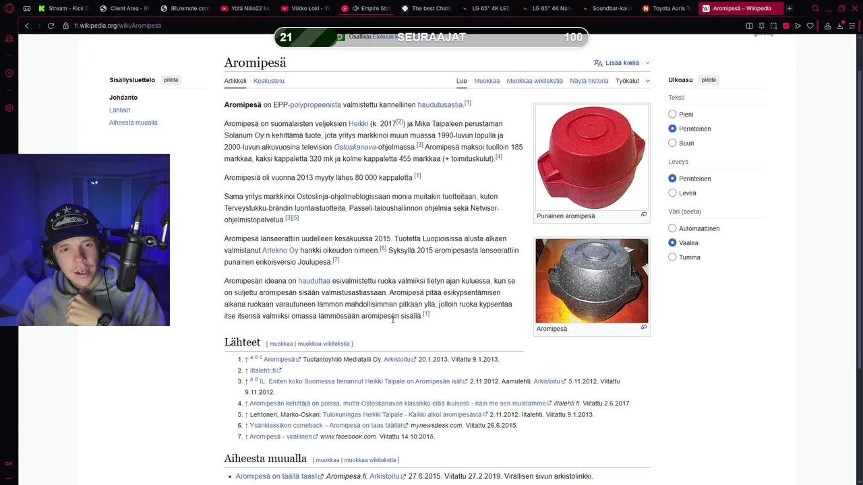Bookmark the page with the heart icon
The image size is (863, 485).
pos(810,26)
